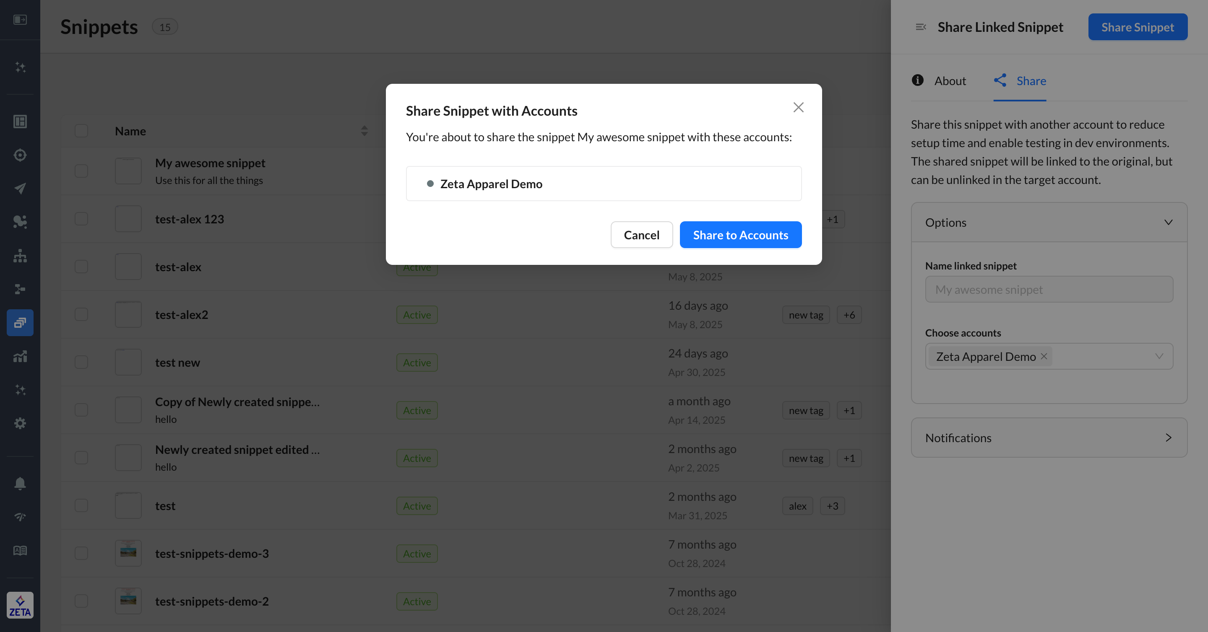Toggle the select-all checkbox in table header
1208x632 pixels.
pos(81,131)
